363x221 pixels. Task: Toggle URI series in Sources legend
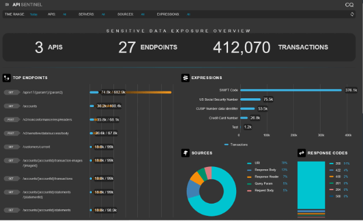coord(254,163)
